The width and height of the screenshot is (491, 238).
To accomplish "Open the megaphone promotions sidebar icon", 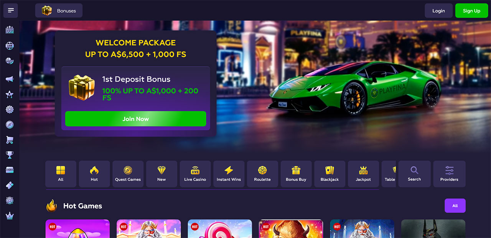I will (x=10, y=79).
